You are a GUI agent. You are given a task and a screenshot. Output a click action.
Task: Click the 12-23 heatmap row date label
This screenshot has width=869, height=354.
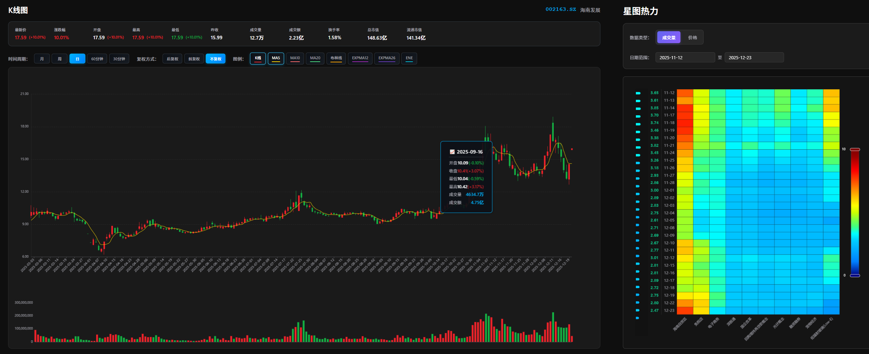click(669, 311)
